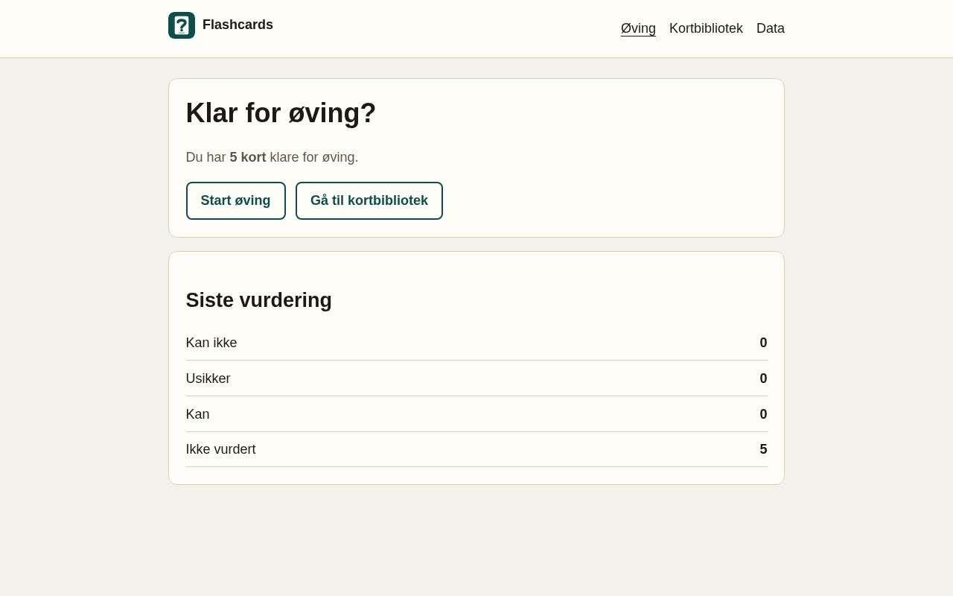Click the sentence Du har kort klare

pos(272,157)
